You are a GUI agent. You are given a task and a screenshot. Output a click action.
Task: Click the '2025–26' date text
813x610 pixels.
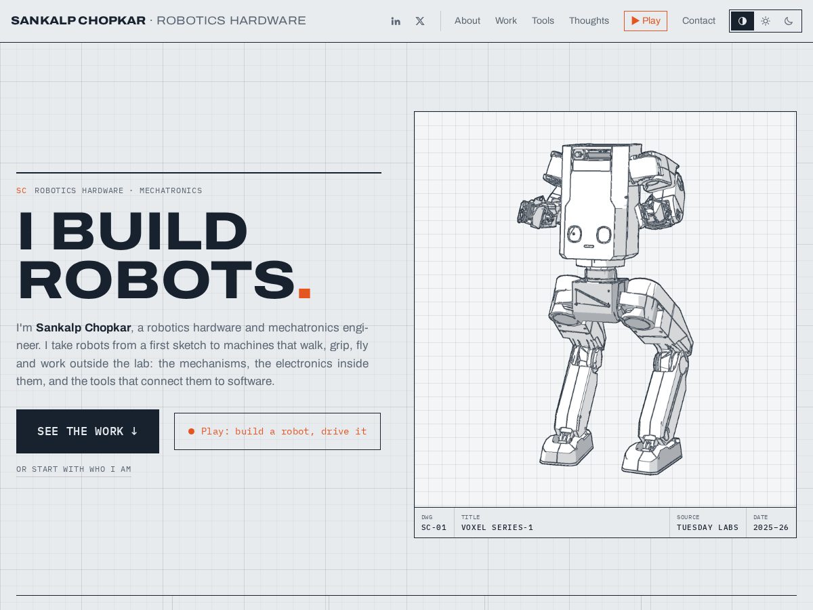click(x=771, y=527)
